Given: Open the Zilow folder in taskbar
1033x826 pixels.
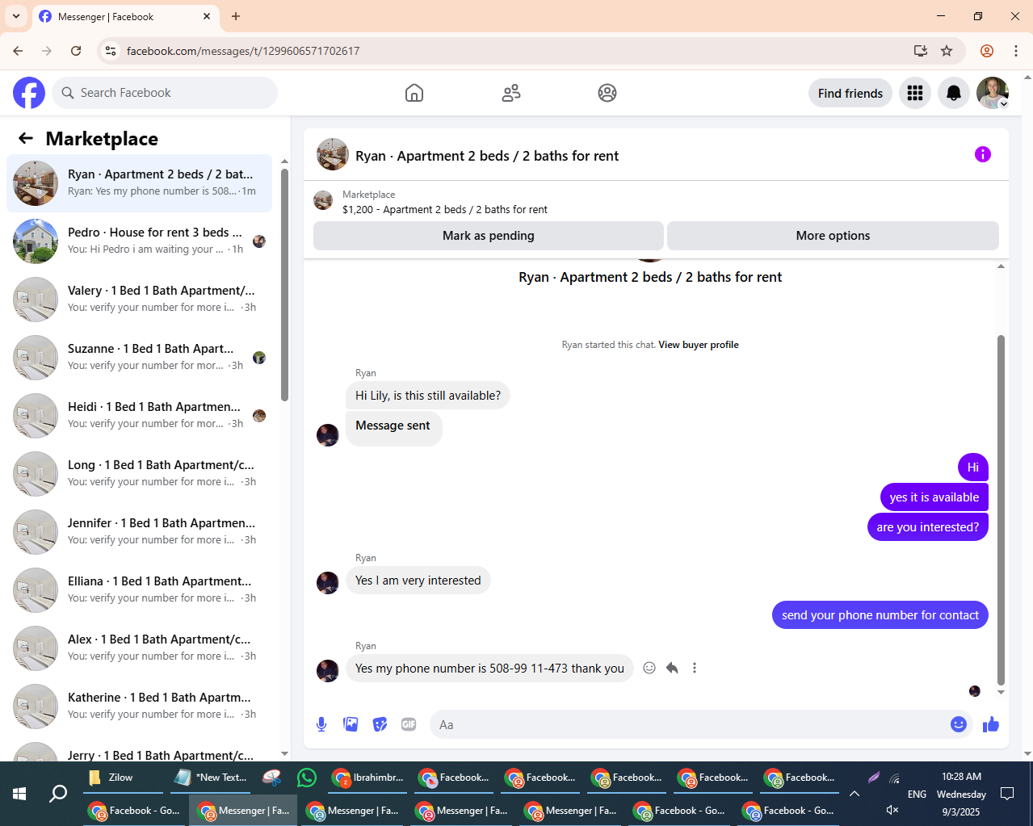Looking at the screenshot, I should [121, 778].
